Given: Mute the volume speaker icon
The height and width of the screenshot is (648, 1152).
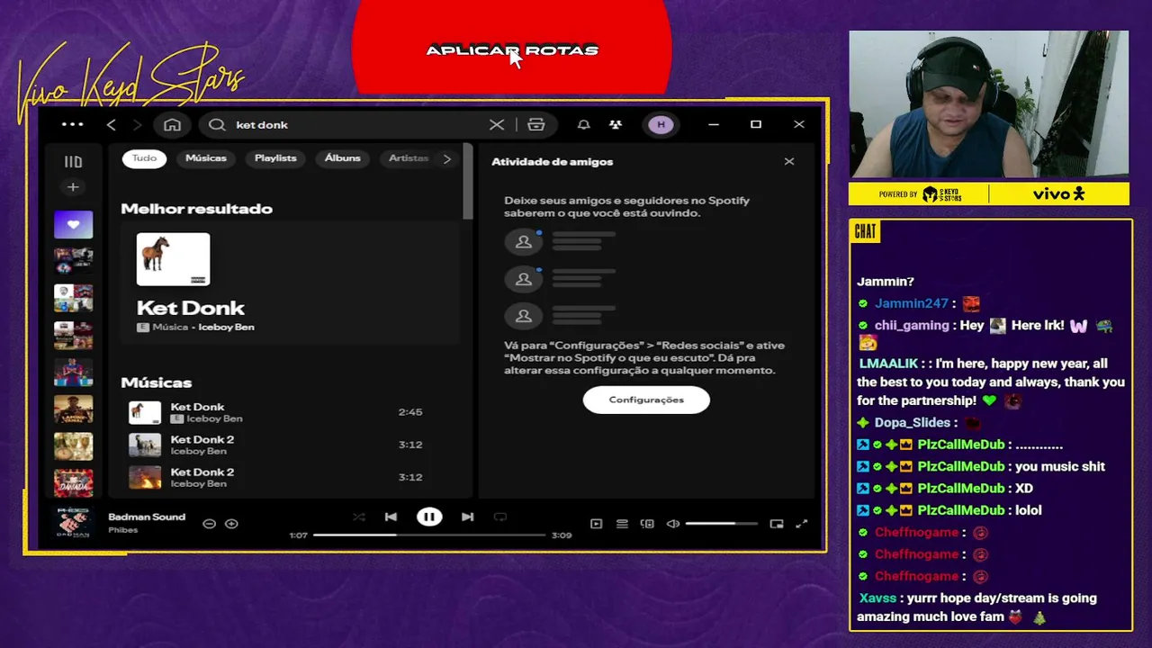Looking at the screenshot, I should tap(672, 524).
